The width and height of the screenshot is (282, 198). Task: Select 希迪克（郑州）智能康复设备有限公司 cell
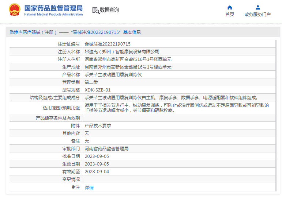pyautogui.click(x=122, y=52)
